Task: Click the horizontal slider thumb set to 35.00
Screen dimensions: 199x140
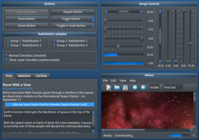Action: click(x=118, y=47)
